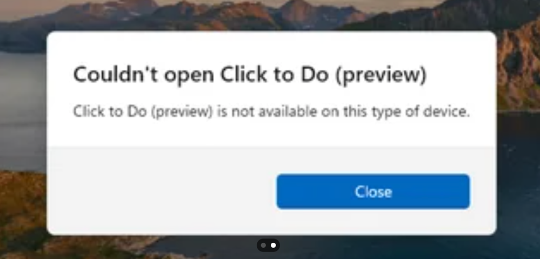Image resolution: width=540 pixels, height=259 pixels.
Task: Click the rocky cliff wallpaper right of the dialog
Action: [518, 69]
